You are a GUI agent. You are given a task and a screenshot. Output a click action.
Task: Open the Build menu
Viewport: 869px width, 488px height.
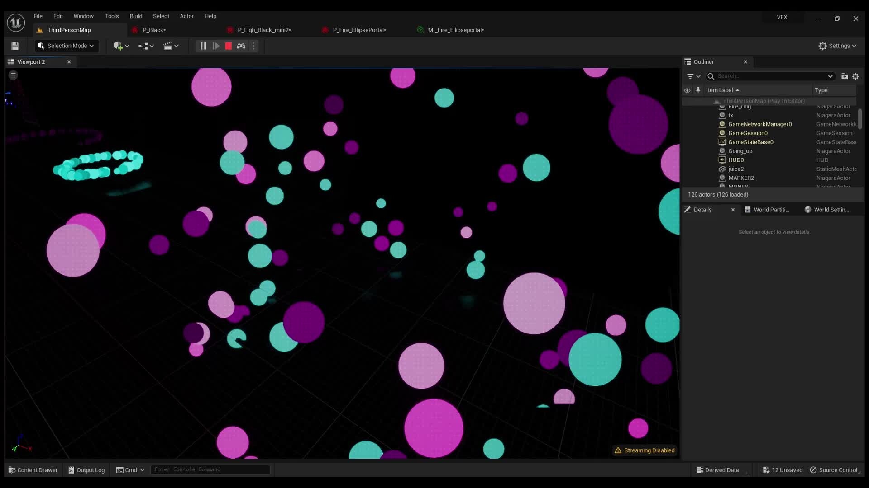coord(136,16)
